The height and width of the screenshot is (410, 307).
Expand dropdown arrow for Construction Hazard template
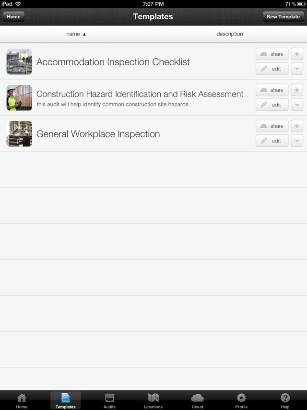click(297, 105)
